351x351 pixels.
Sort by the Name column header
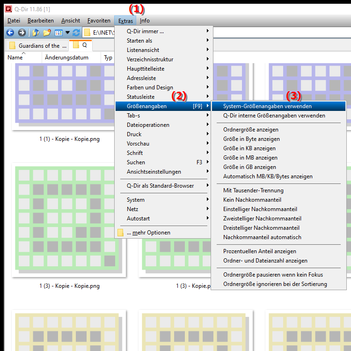[x=23, y=58]
